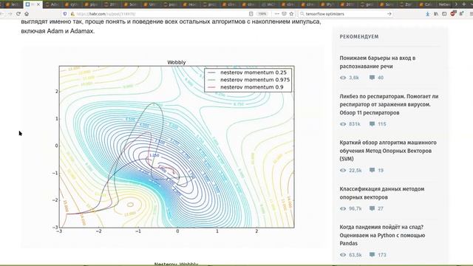Switch to the 'Zor' tab
This screenshot has height=266, width=473.
(407, 4)
